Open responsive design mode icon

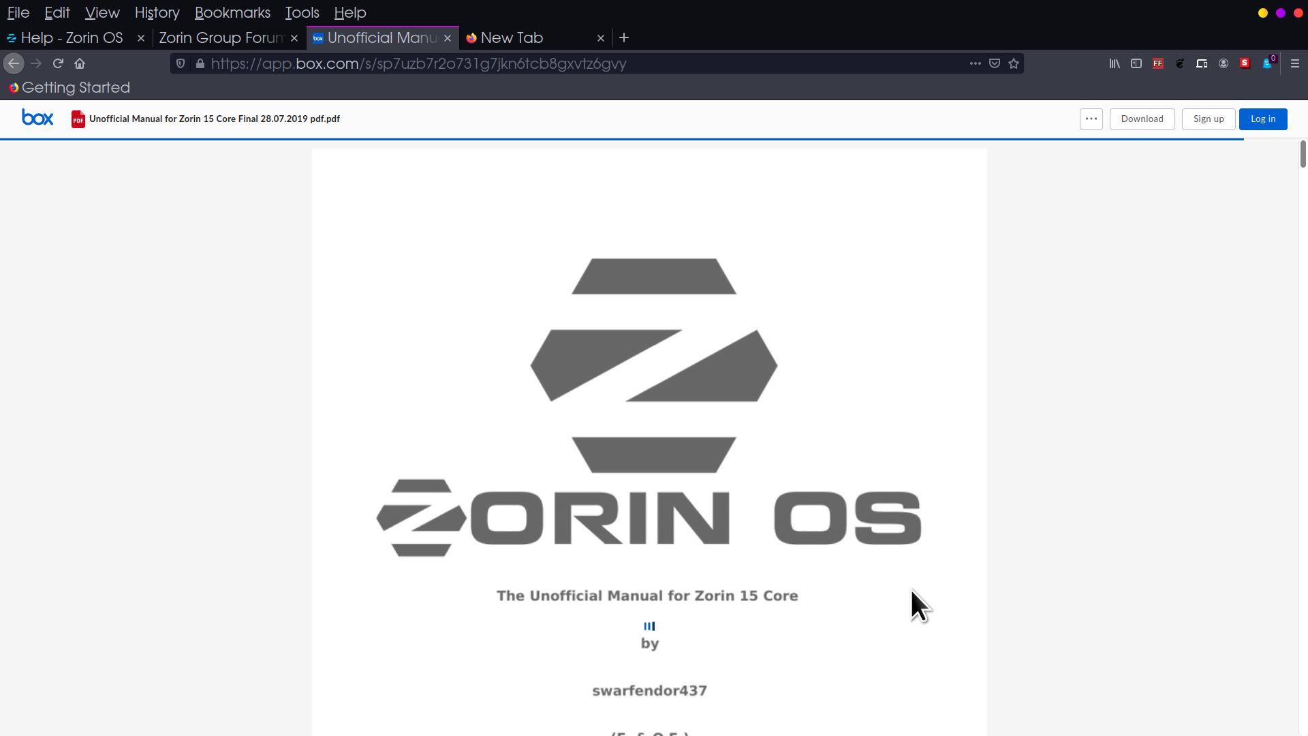pos(1202,63)
